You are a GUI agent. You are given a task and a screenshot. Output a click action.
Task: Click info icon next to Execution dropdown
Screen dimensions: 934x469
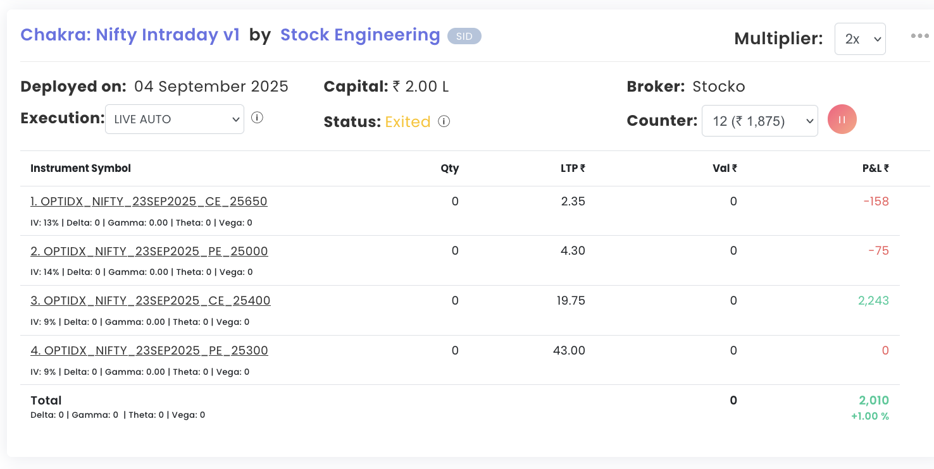[x=257, y=118]
